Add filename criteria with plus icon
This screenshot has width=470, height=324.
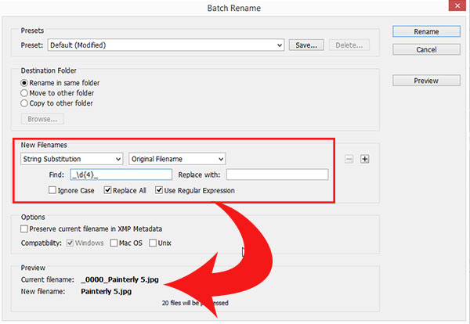[365, 159]
